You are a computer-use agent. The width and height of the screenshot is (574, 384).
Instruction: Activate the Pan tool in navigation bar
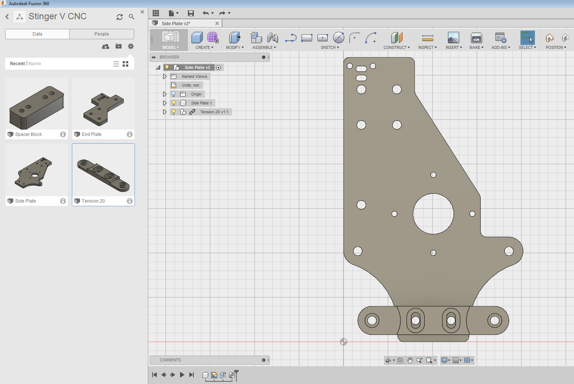(x=409, y=360)
